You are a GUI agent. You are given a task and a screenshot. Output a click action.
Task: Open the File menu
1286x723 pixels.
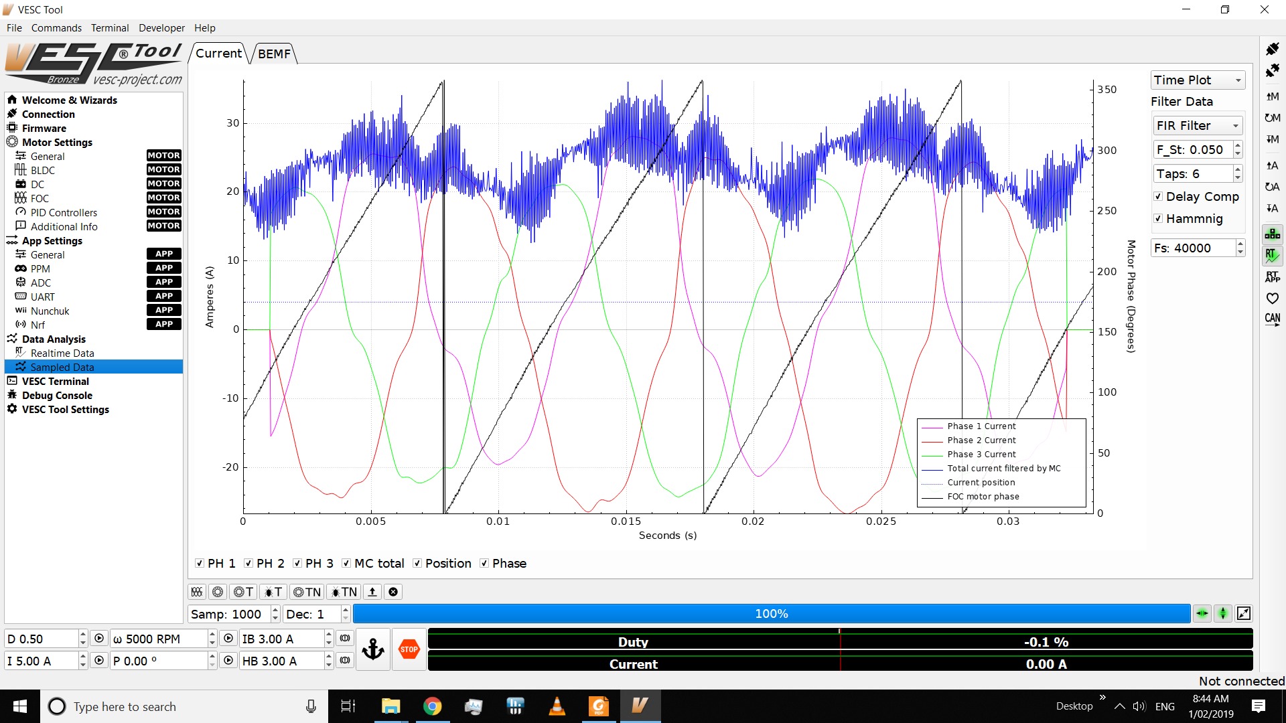14,28
